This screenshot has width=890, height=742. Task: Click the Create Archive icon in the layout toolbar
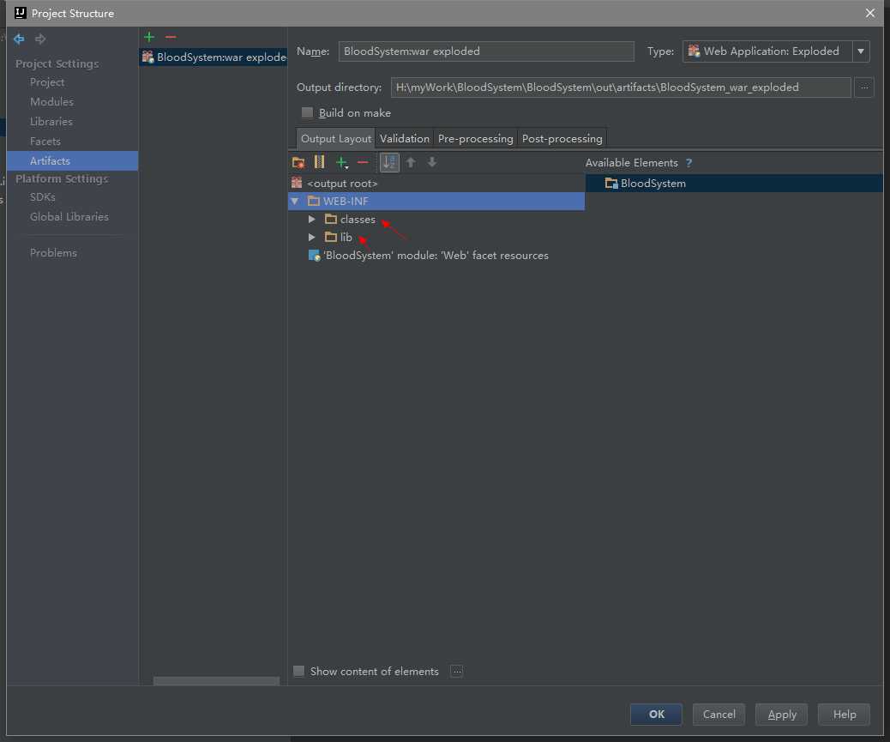coord(320,162)
